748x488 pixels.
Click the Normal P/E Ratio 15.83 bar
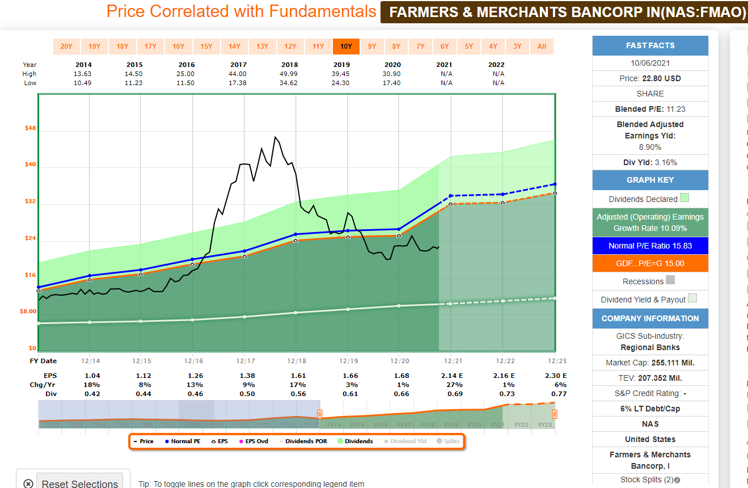point(650,246)
